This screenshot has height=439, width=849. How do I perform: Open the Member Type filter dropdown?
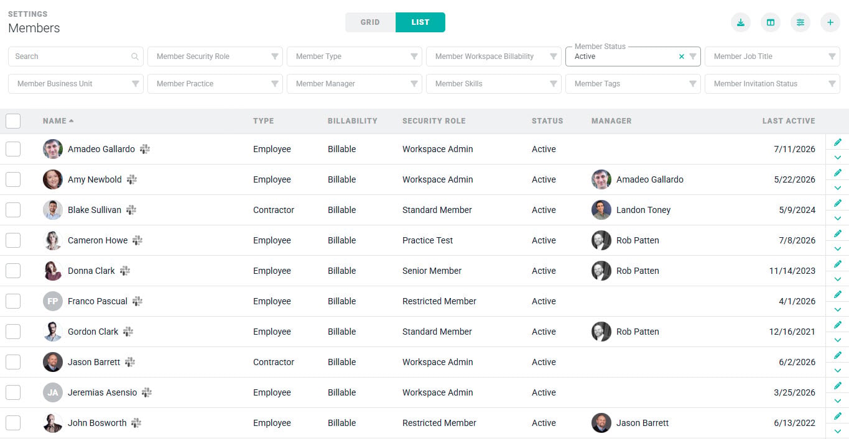point(355,57)
